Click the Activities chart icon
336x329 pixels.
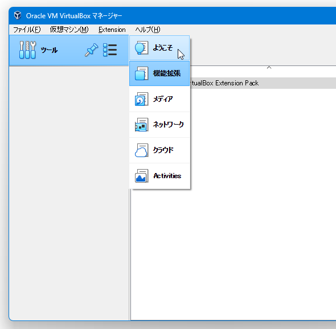click(141, 176)
